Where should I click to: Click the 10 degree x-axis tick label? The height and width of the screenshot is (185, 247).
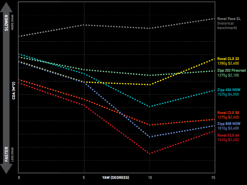click(150, 178)
